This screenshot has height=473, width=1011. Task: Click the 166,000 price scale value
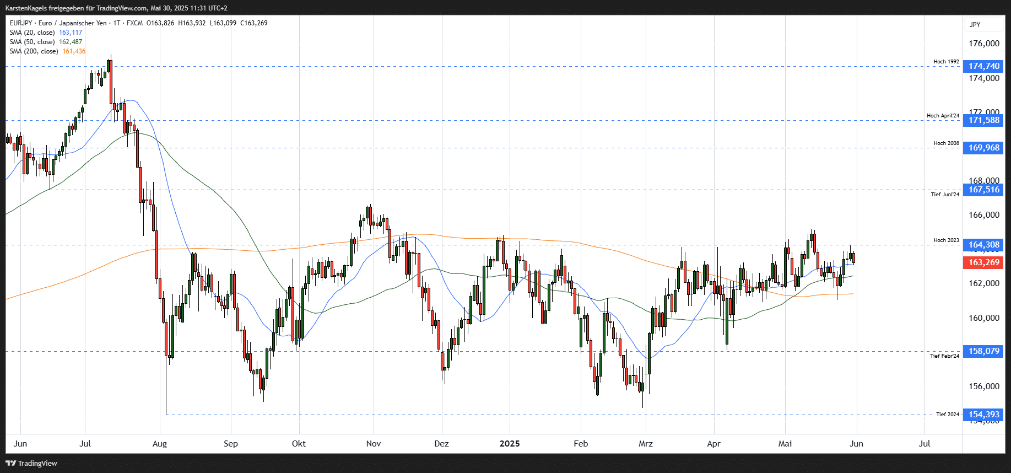coord(984,215)
